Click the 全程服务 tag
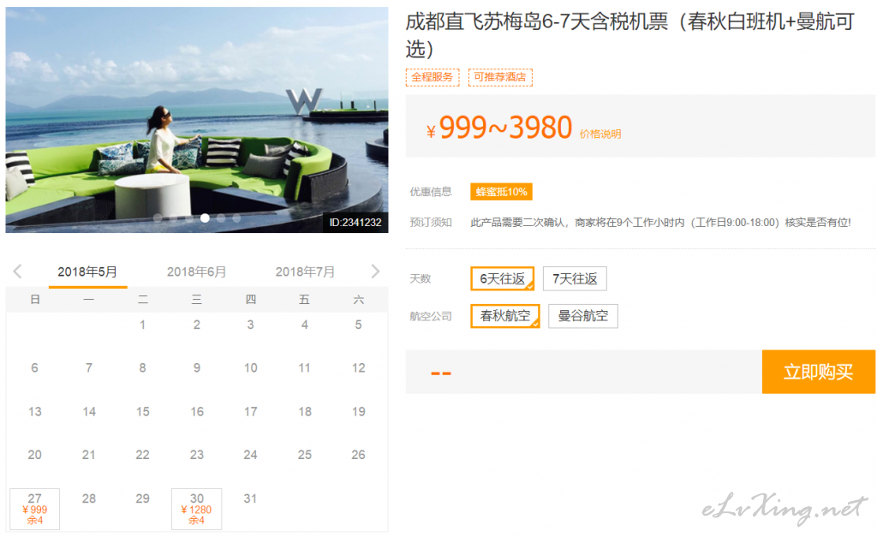This screenshot has height=537, width=877. [x=433, y=77]
